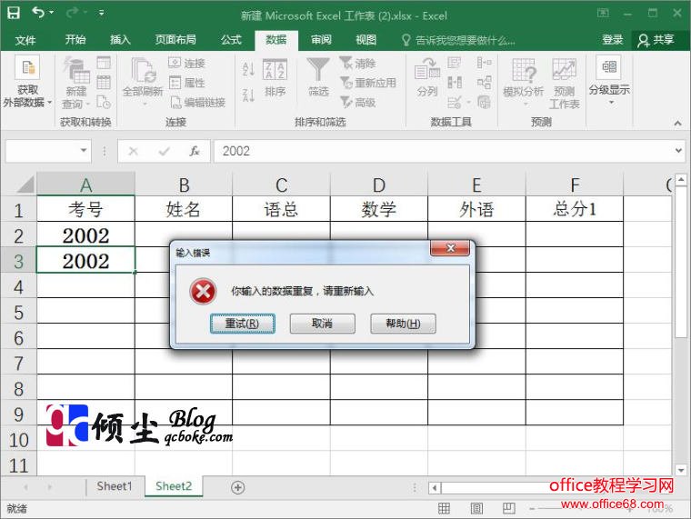
Task: Create a Forecast Sheet
Action: tap(564, 84)
